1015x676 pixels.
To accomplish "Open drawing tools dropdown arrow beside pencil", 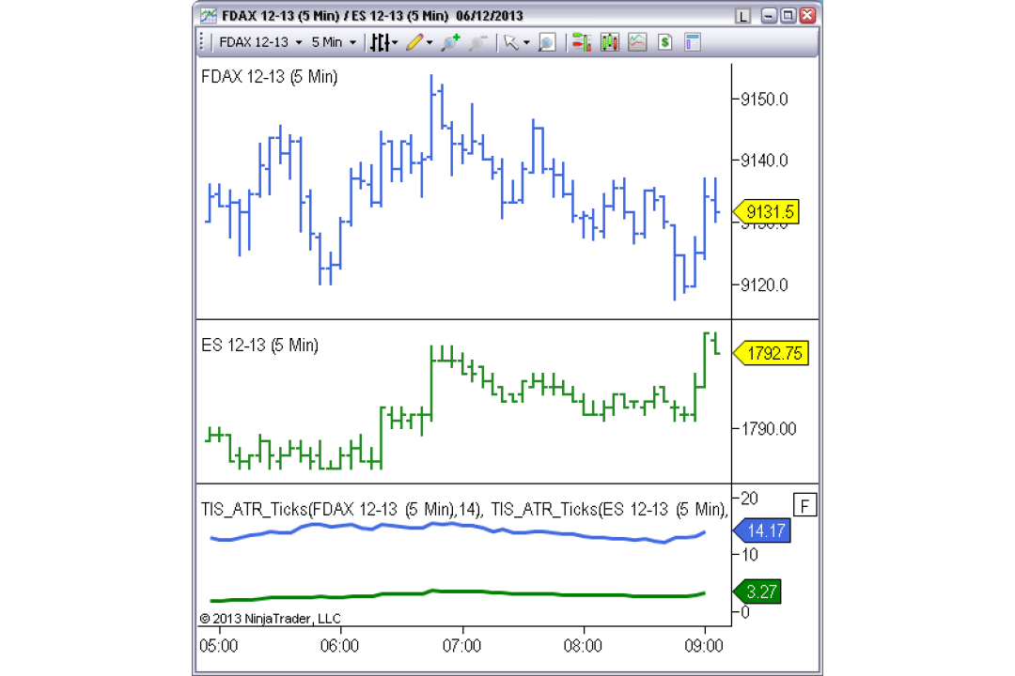I will click(429, 43).
